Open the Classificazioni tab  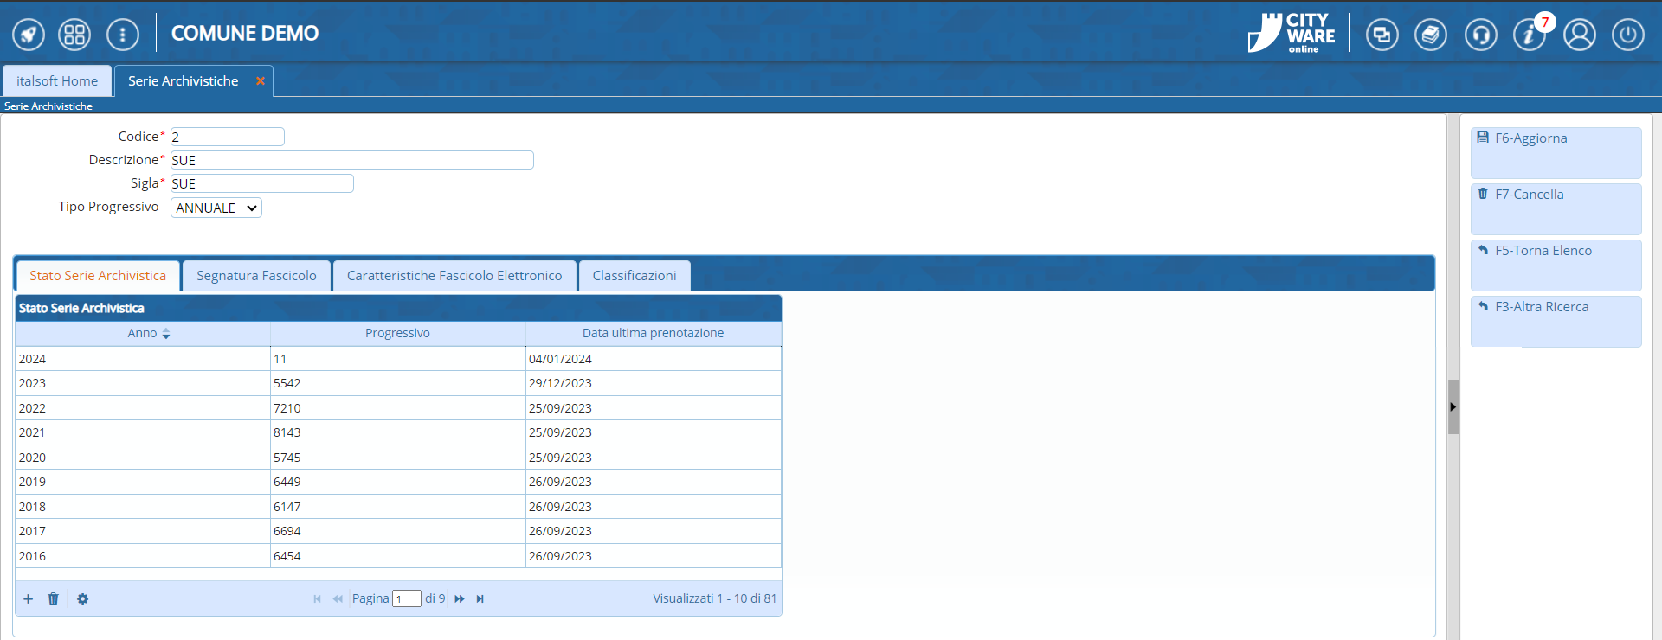[x=635, y=276]
